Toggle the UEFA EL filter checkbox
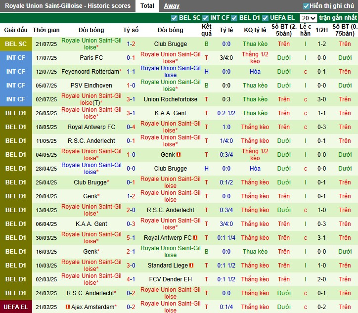Screen dimensions: 358x313 tap(265, 18)
